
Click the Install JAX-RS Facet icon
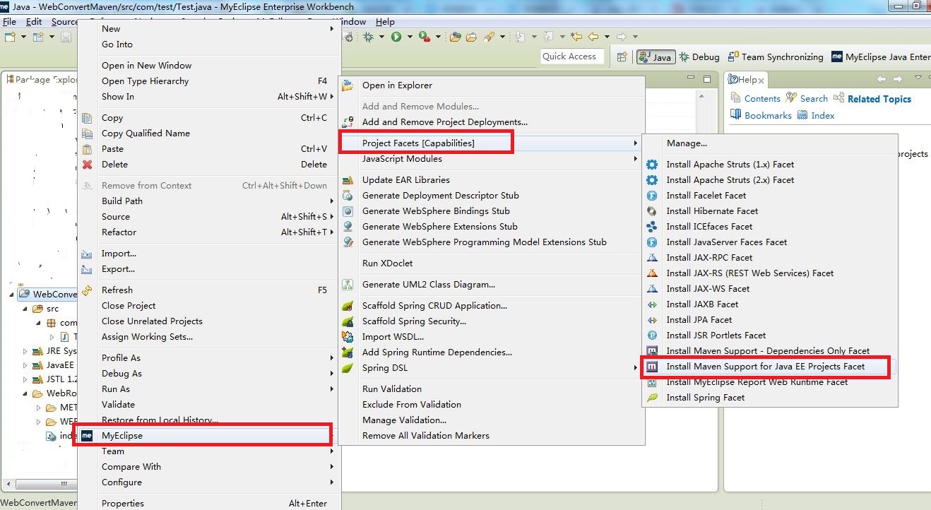(652, 273)
